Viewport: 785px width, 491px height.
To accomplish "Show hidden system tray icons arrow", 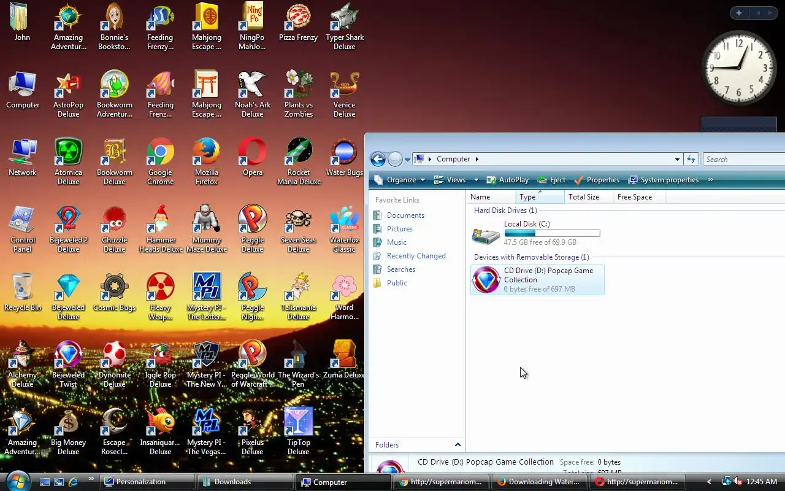I will point(710,482).
